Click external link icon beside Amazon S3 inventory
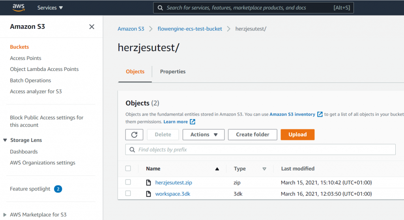 pos(320,114)
